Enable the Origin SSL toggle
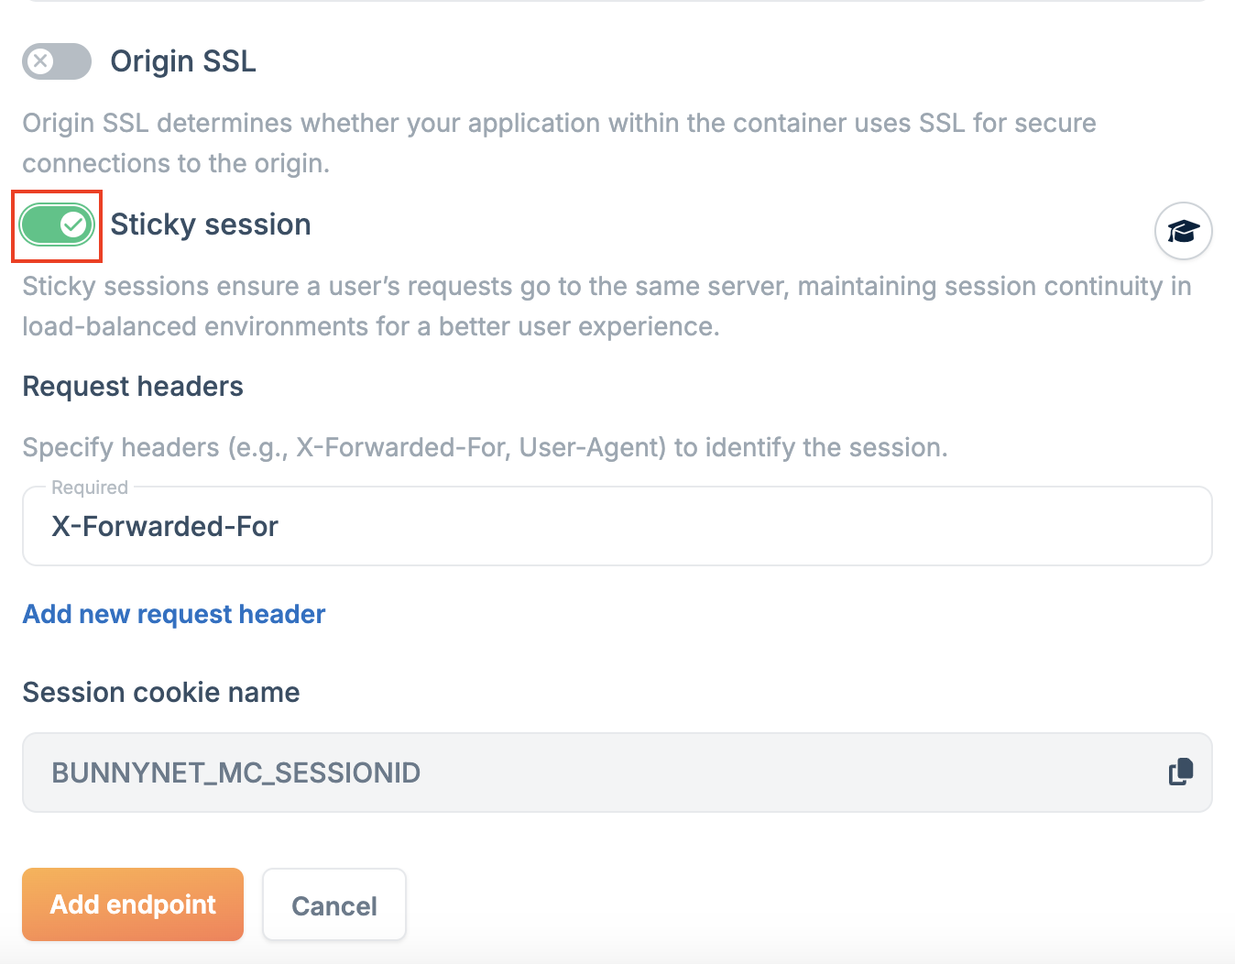The width and height of the screenshot is (1235, 964). pos(57,61)
